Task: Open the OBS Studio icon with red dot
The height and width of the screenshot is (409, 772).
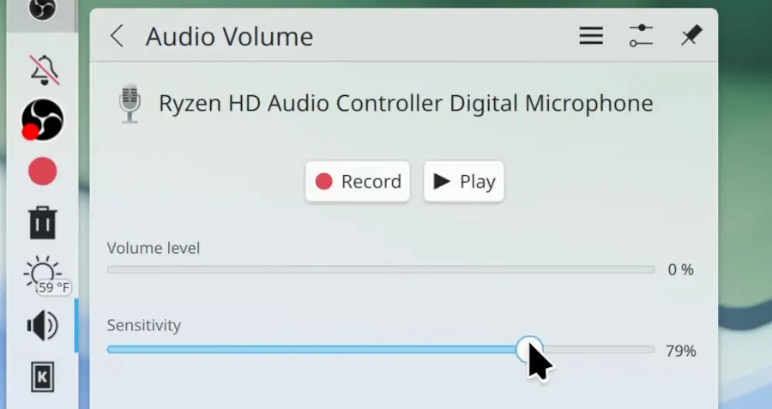Action: [42, 120]
